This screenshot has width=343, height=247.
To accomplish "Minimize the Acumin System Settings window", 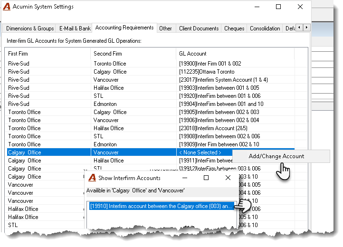I will pos(257,7).
